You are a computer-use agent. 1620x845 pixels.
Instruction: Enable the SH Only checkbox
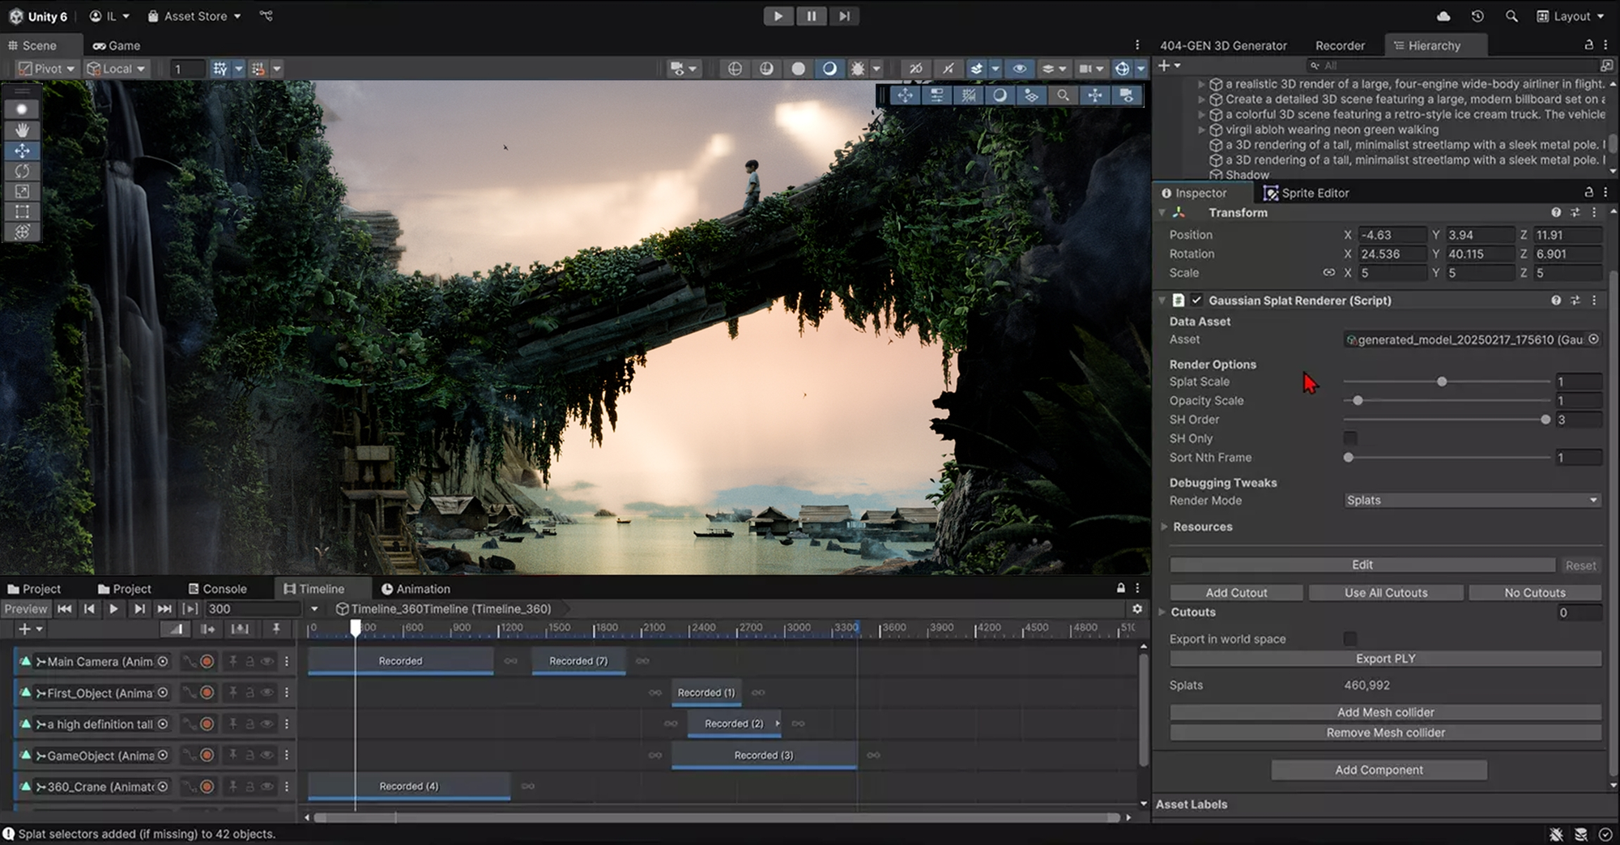[1350, 438]
